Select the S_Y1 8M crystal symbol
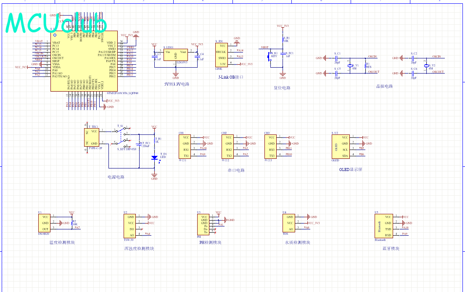The image size is (465, 292). pyautogui.click(x=350, y=66)
